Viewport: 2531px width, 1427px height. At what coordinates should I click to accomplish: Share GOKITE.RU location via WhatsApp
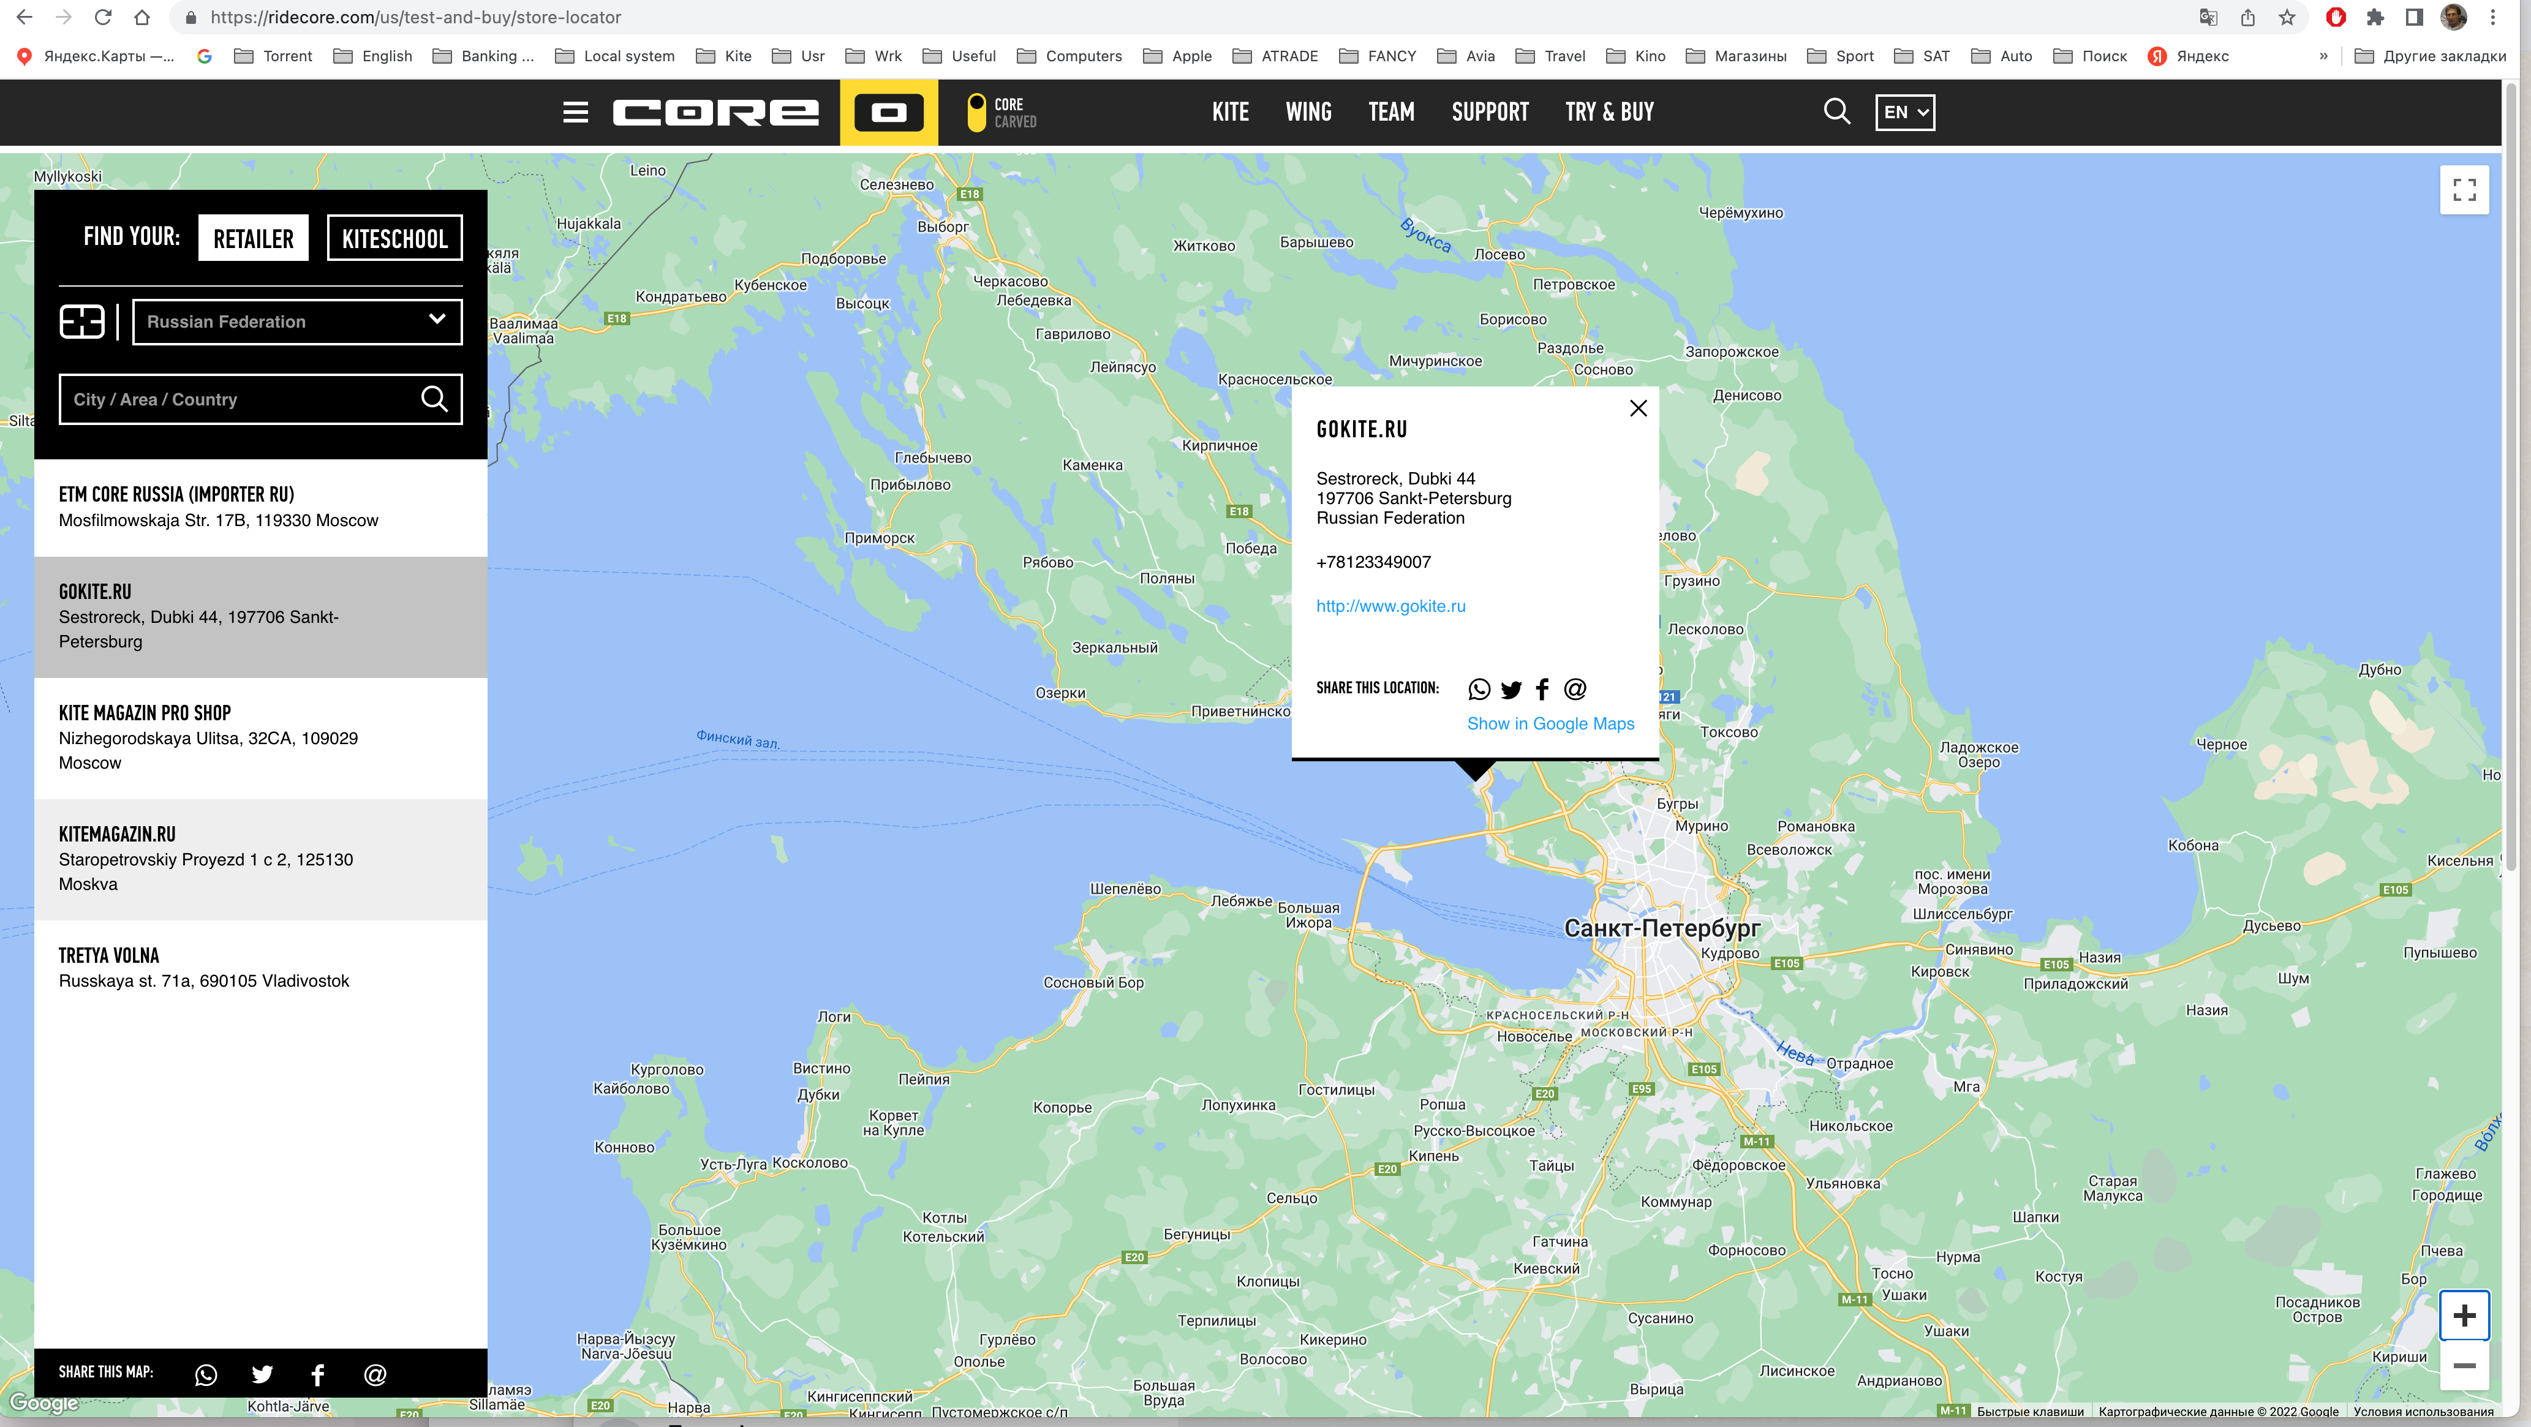[x=1479, y=688]
